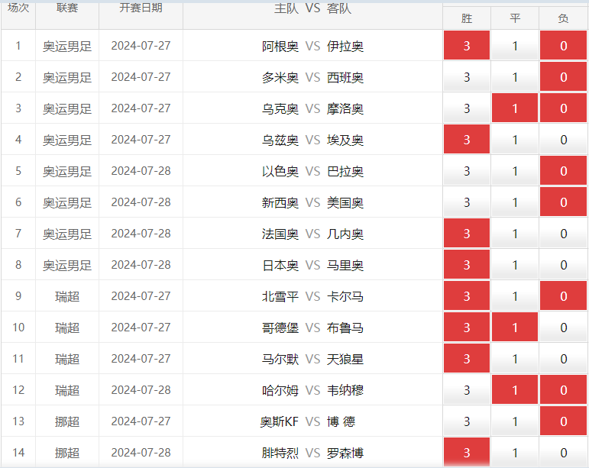Click the 胜 column header
Viewport: 589px width, 468px height.
[x=467, y=18]
